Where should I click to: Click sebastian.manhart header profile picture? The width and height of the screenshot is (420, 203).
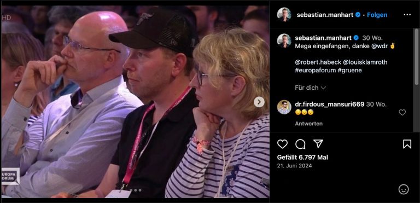coord(284,14)
